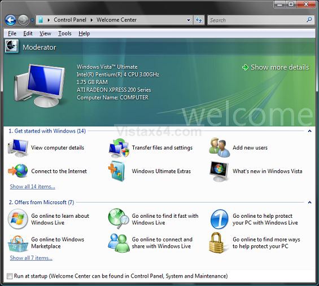
Task: Open the Edit menu
Action: pyautogui.click(x=28, y=33)
